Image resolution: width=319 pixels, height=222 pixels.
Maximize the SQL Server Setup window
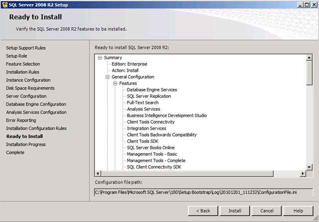coord(307,4)
